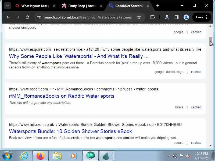Open the clock showing 10:18 PM

[x=201, y=156]
